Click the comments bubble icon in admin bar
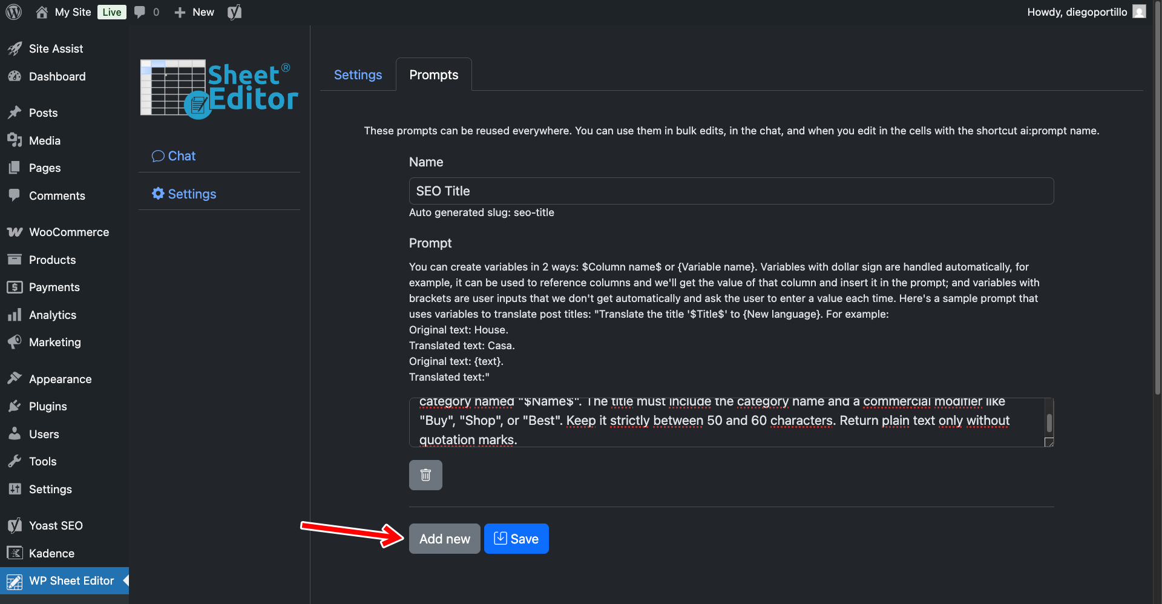Image resolution: width=1162 pixels, height=604 pixels. pyautogui.click(x=140, y=12)
